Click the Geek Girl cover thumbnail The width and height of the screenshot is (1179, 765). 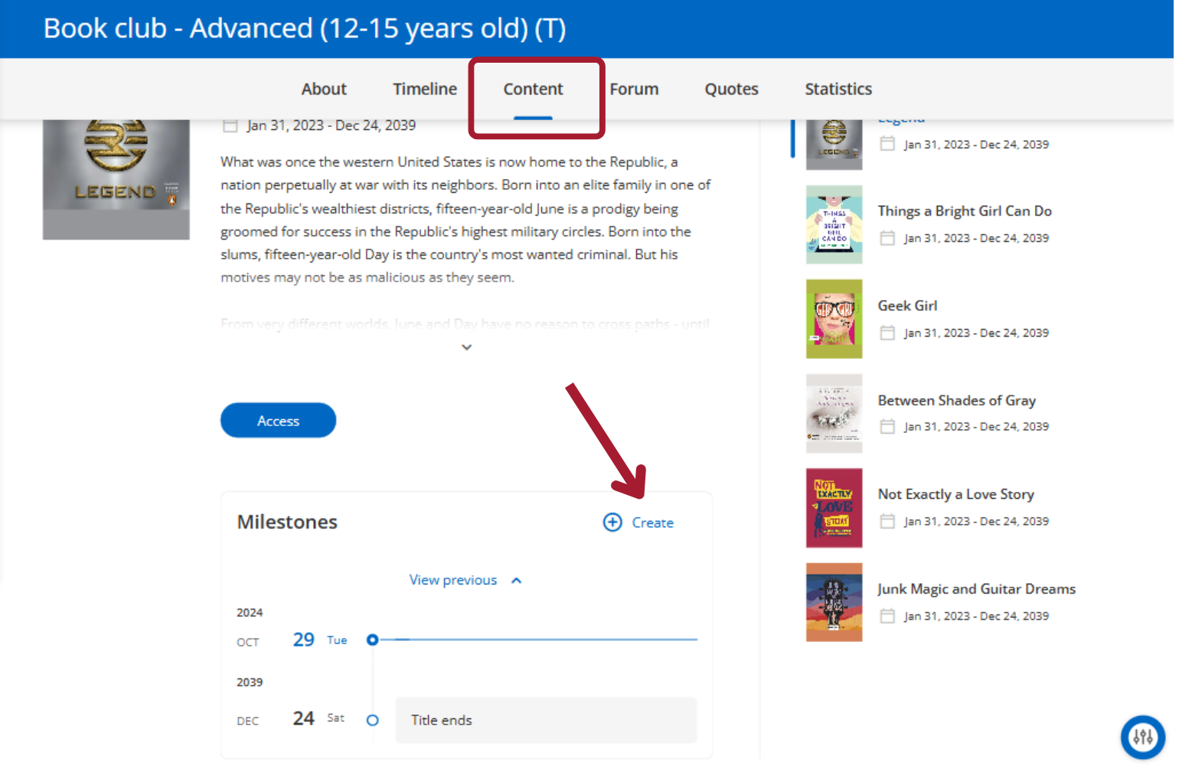coord(834,318)
